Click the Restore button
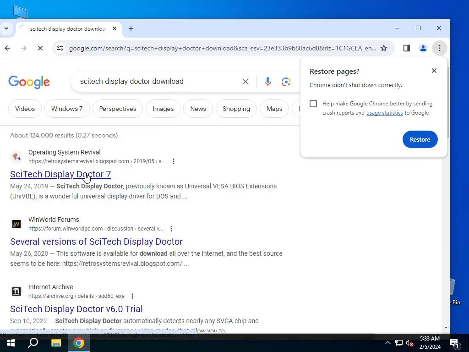This screenshot has width=469, height=352. click(420, 139)
